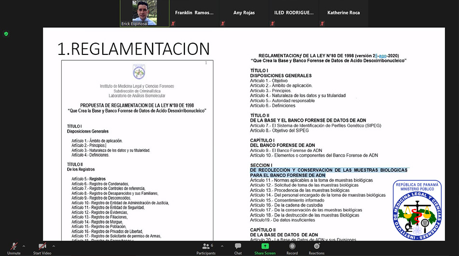
Task: Click muted mic icon on ILED RODRIGUE tile
Action: [x=273, y=24]
